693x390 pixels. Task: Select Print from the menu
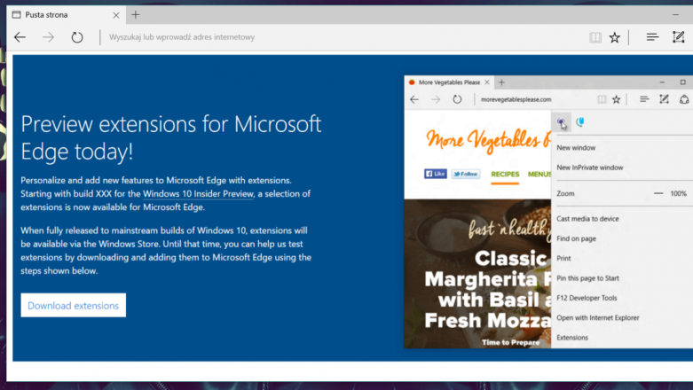[563, 259]
